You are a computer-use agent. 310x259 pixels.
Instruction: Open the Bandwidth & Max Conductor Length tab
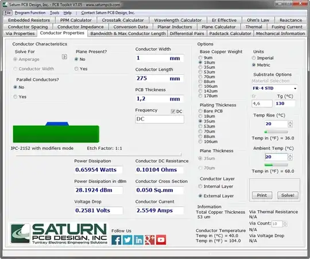point(128,33)
